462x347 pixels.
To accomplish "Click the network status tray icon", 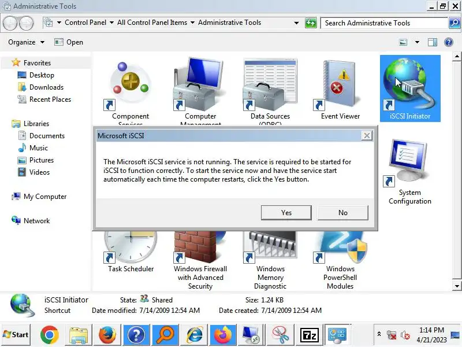I will [x=392, y=335].
